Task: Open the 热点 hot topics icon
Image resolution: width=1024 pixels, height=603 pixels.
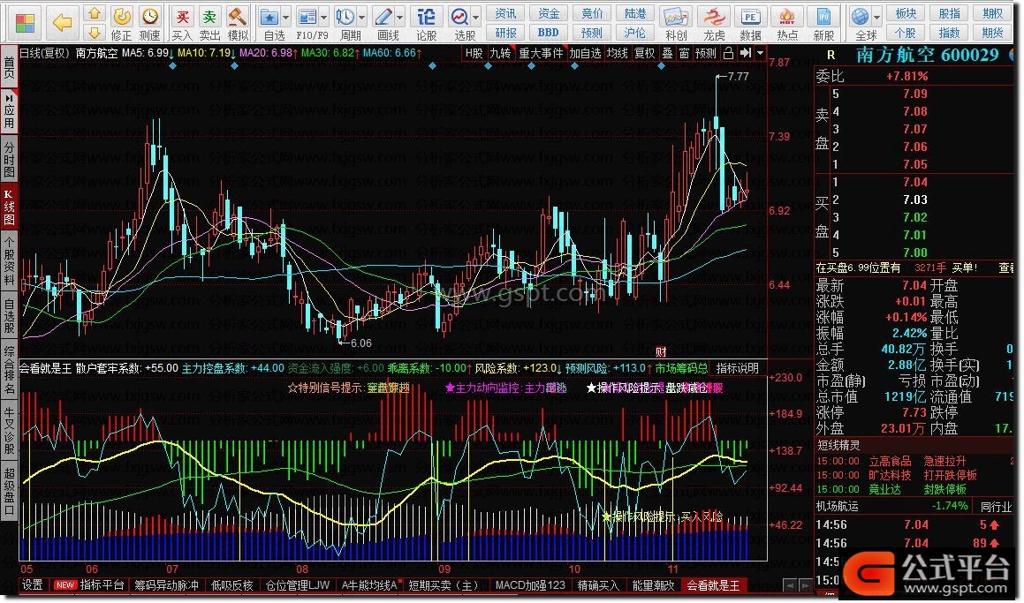Action: [x=787, y=24]
